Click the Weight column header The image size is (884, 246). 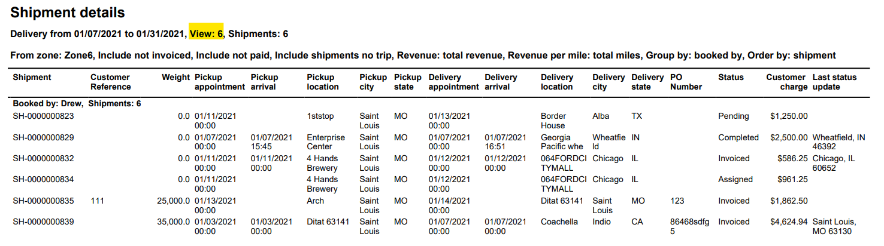175,77
